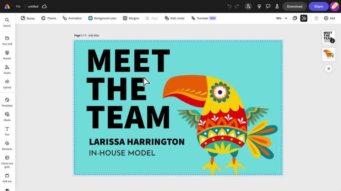Click the invite collaborators icon

(248, 6)
